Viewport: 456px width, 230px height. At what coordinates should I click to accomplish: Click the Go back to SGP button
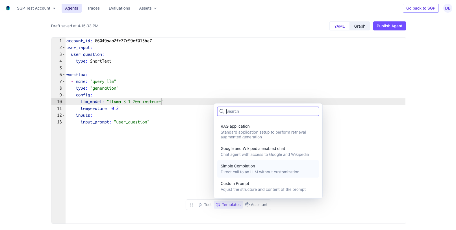click(x=421, y=8)
